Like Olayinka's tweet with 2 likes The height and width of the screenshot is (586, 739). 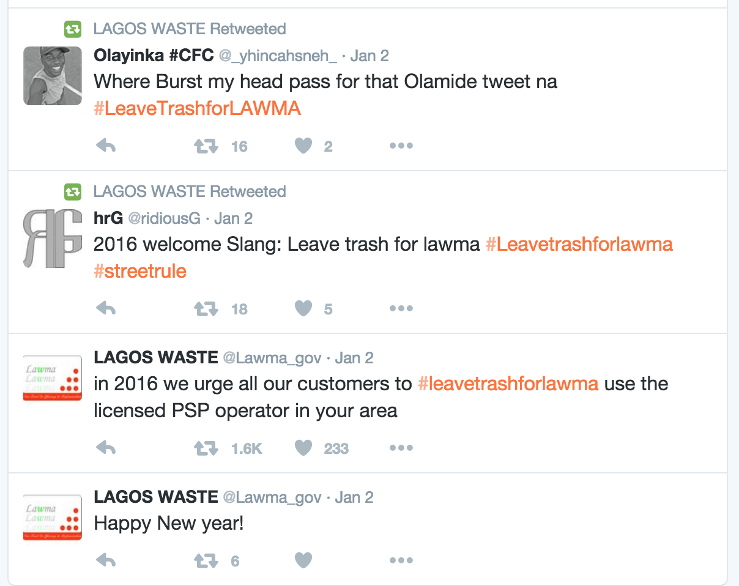pyautogui.click(x=303, y=146)
